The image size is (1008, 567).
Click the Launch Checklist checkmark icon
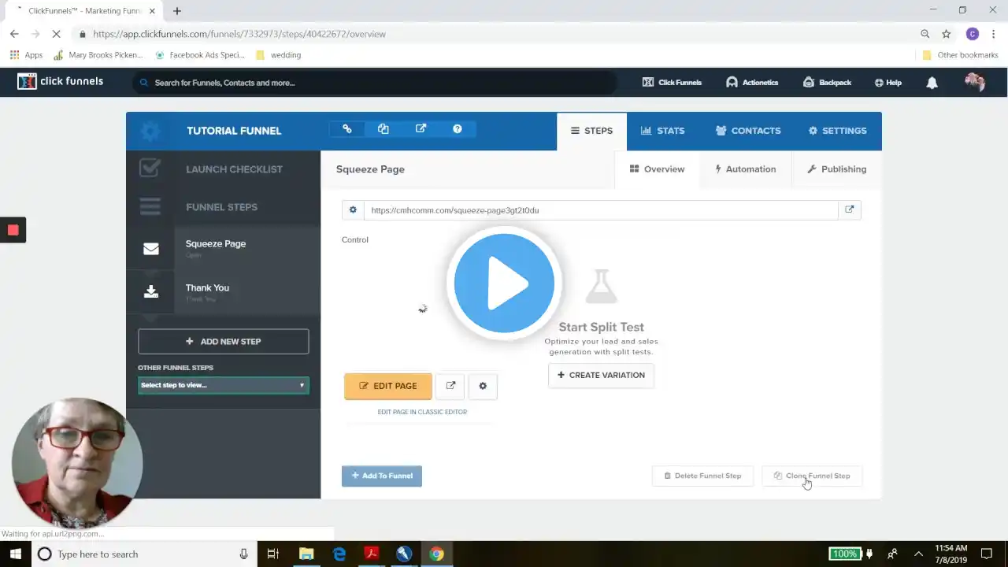coord(150,169)
